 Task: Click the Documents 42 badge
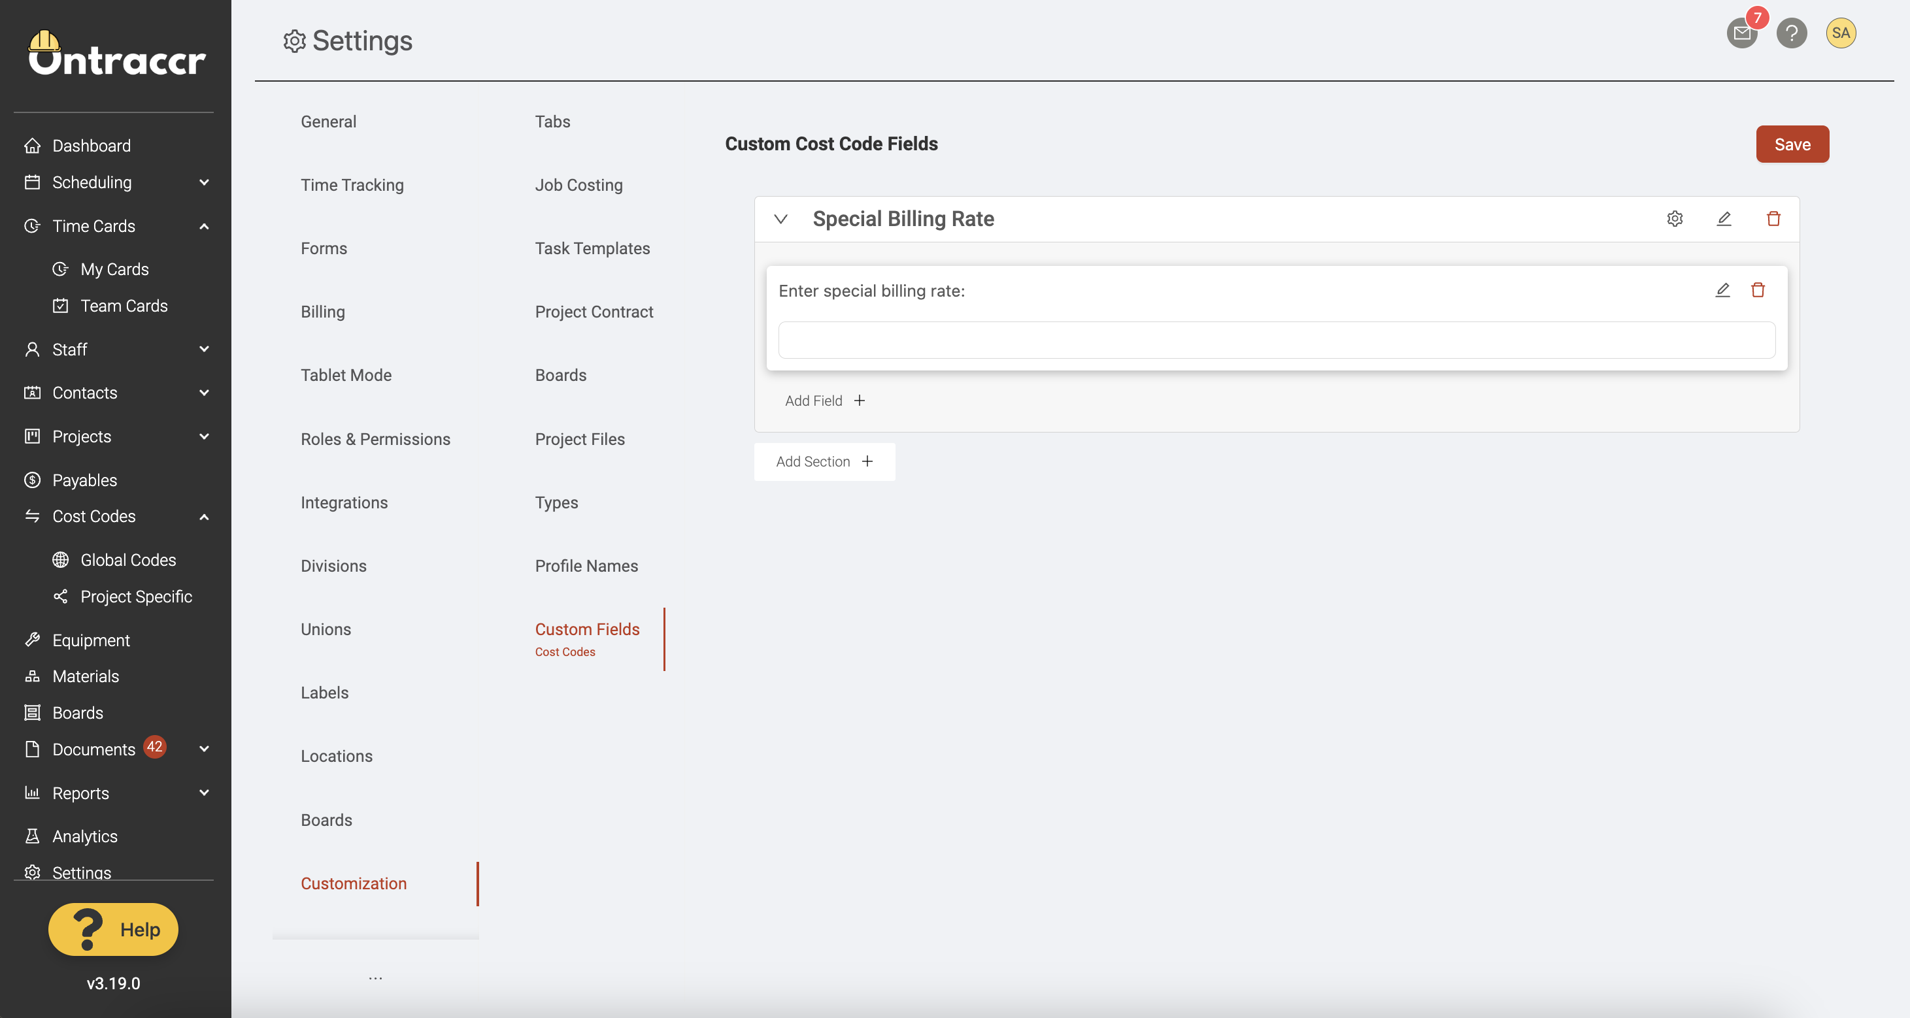pos(154,747)
